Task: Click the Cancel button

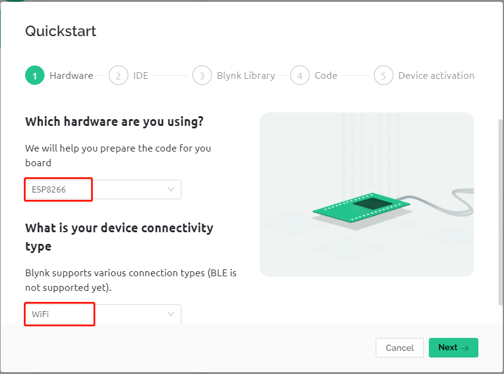Action: [x=400, y=348]
